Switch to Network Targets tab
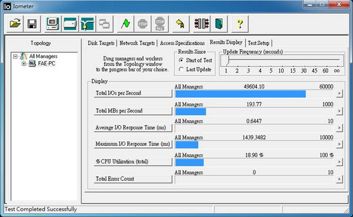Viewport: 353px width, 217px height. [x=137, y=43]
